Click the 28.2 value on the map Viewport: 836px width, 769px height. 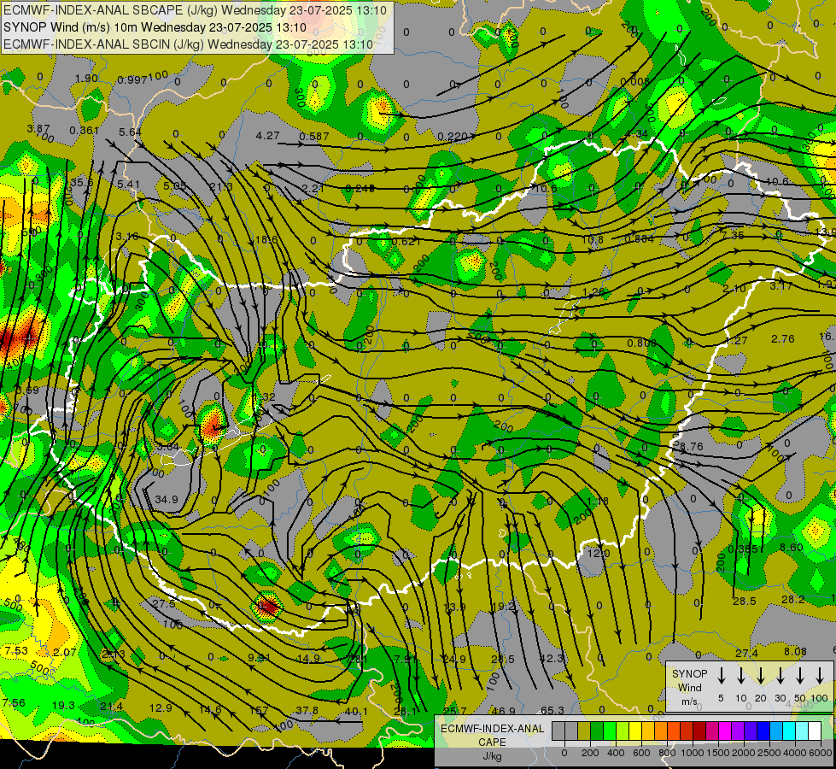click(x=792, y=600)
